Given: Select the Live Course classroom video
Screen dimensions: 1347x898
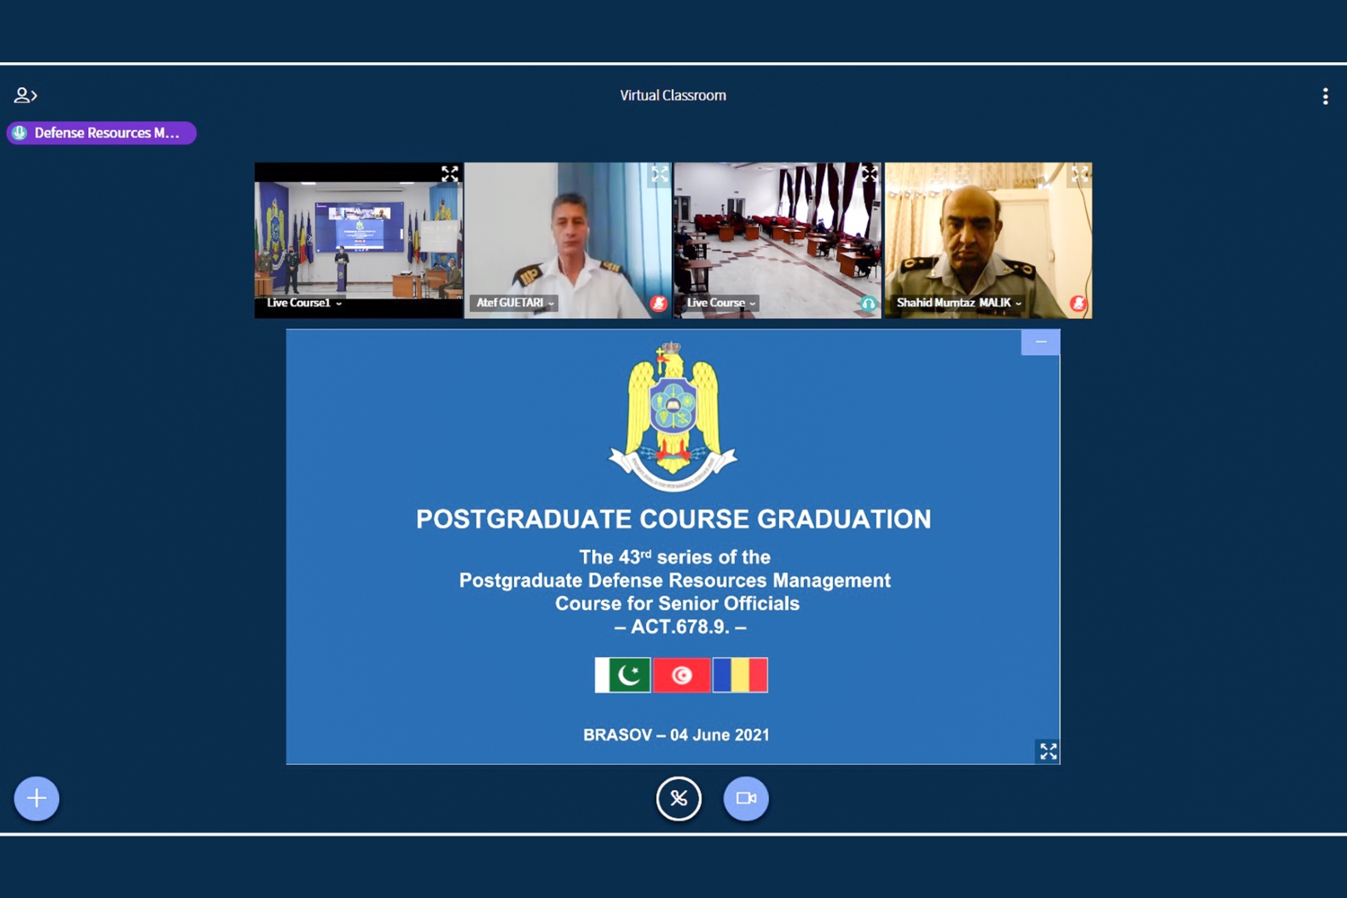Looking at the screenshot, I should [777, 240].
